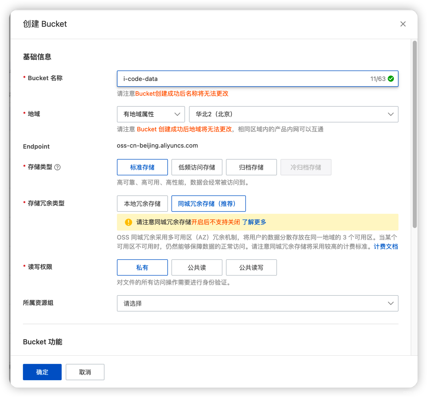This screenshot has width=427, height=397.
Task: Set read-write permission to 私有
Action: pyautogui.click(x=142, y=267)
